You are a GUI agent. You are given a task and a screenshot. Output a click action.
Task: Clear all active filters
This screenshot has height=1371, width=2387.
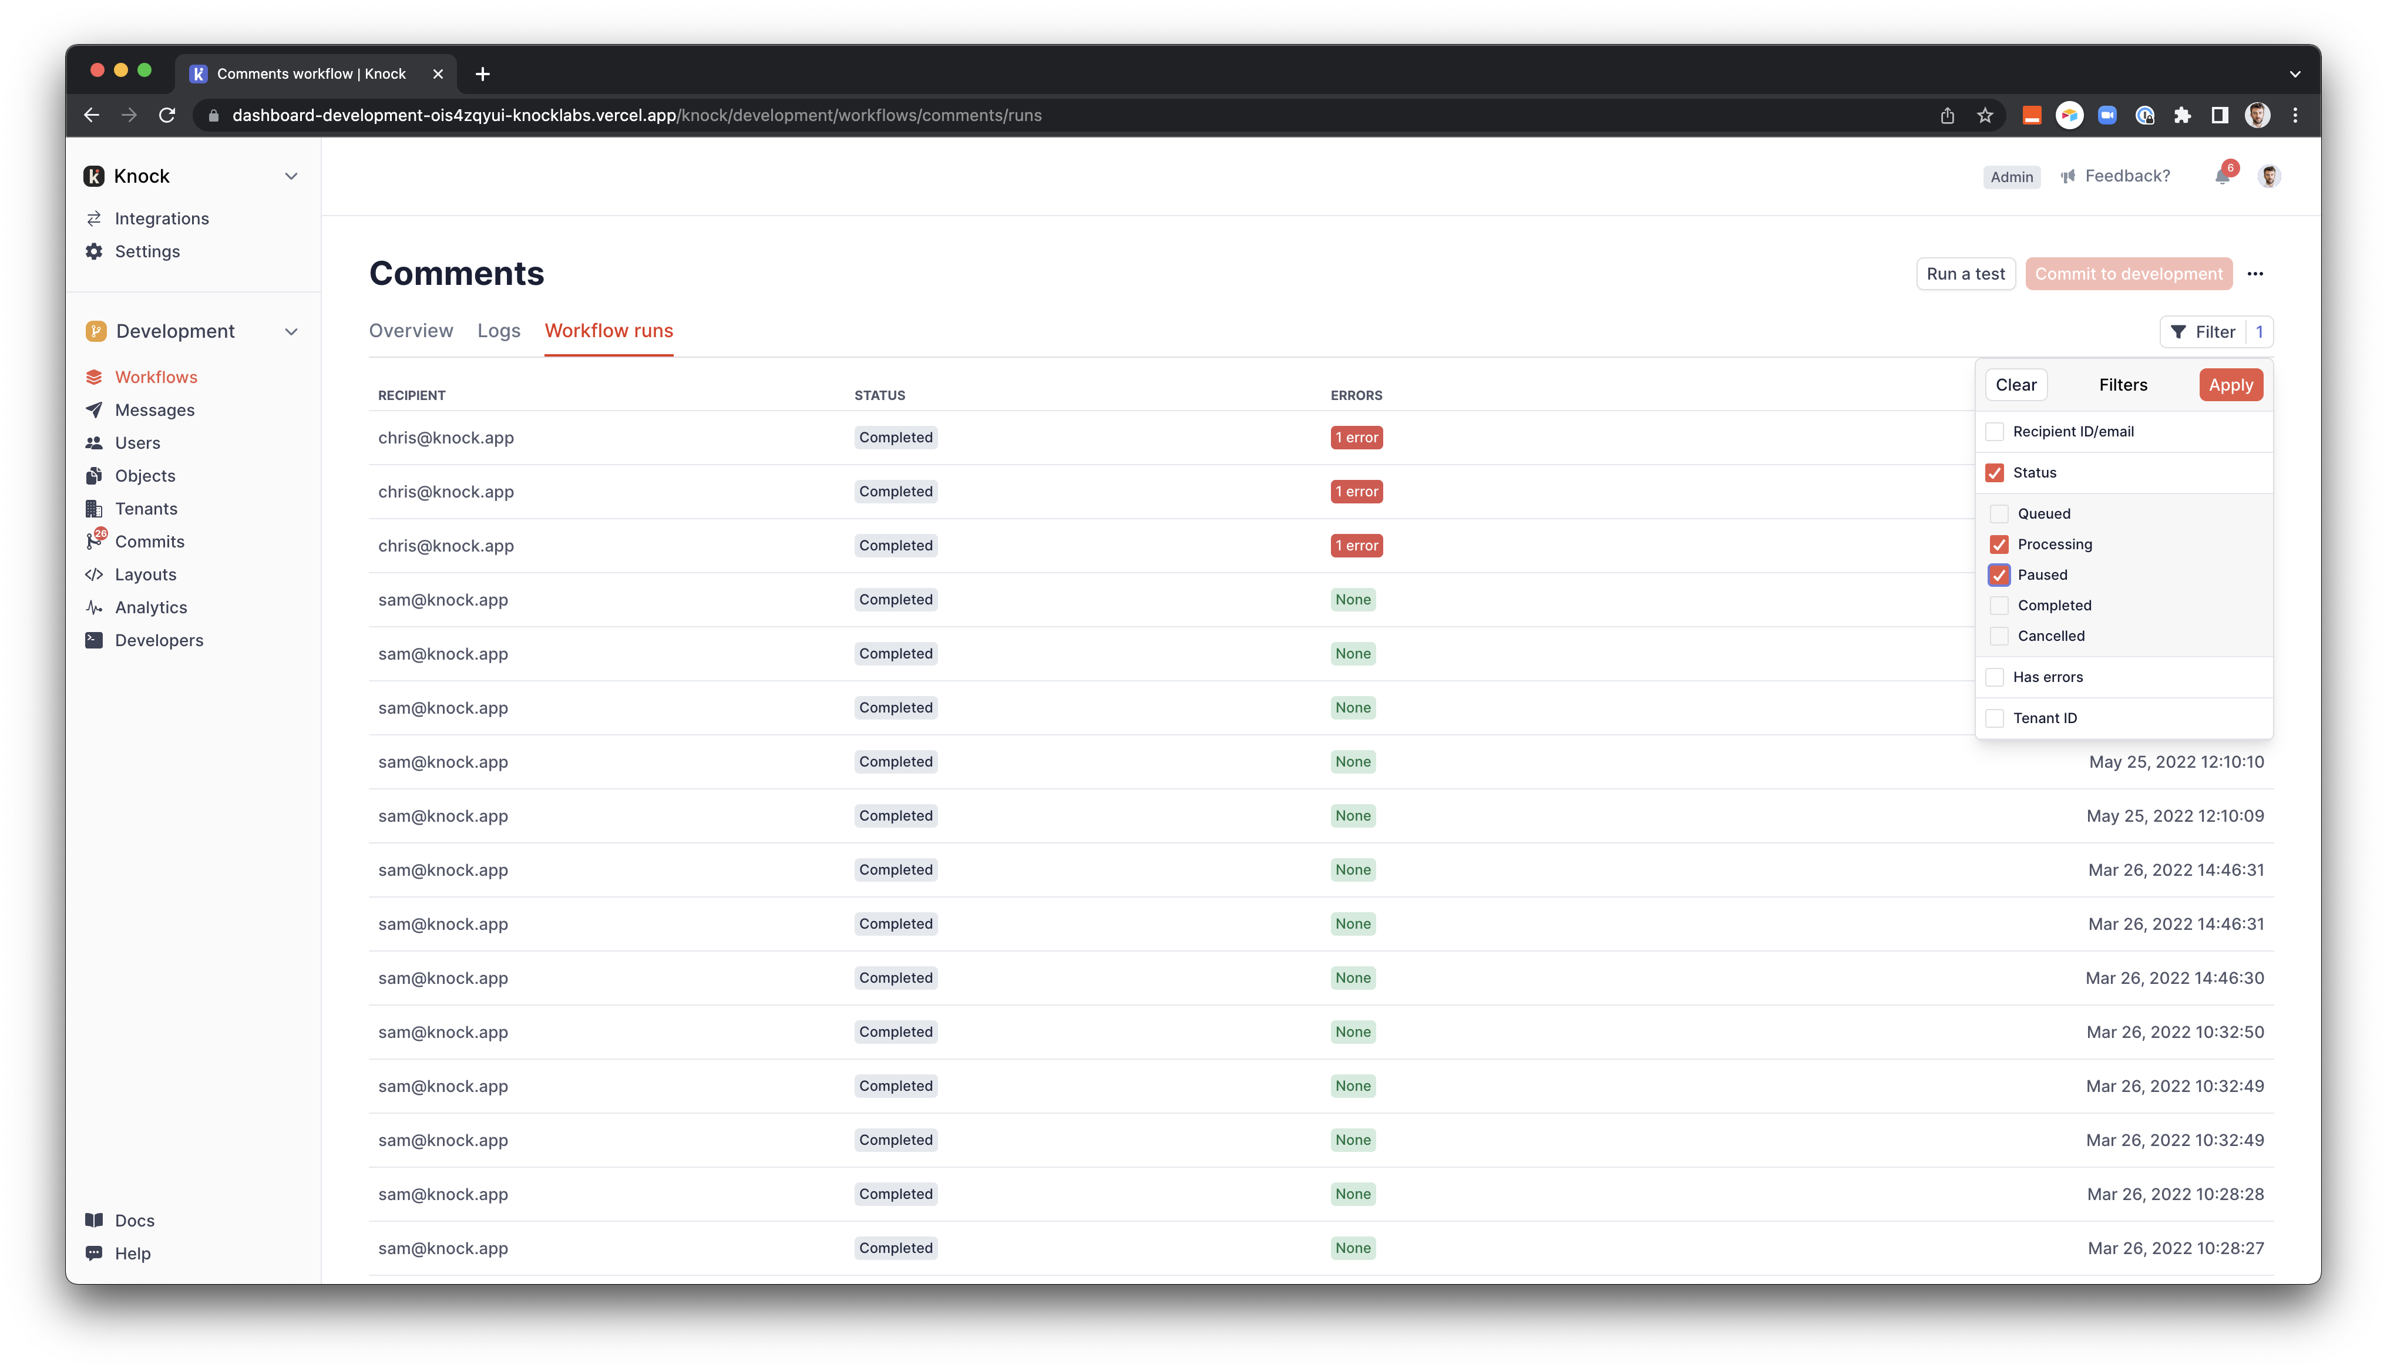[x=2015, y=384]
